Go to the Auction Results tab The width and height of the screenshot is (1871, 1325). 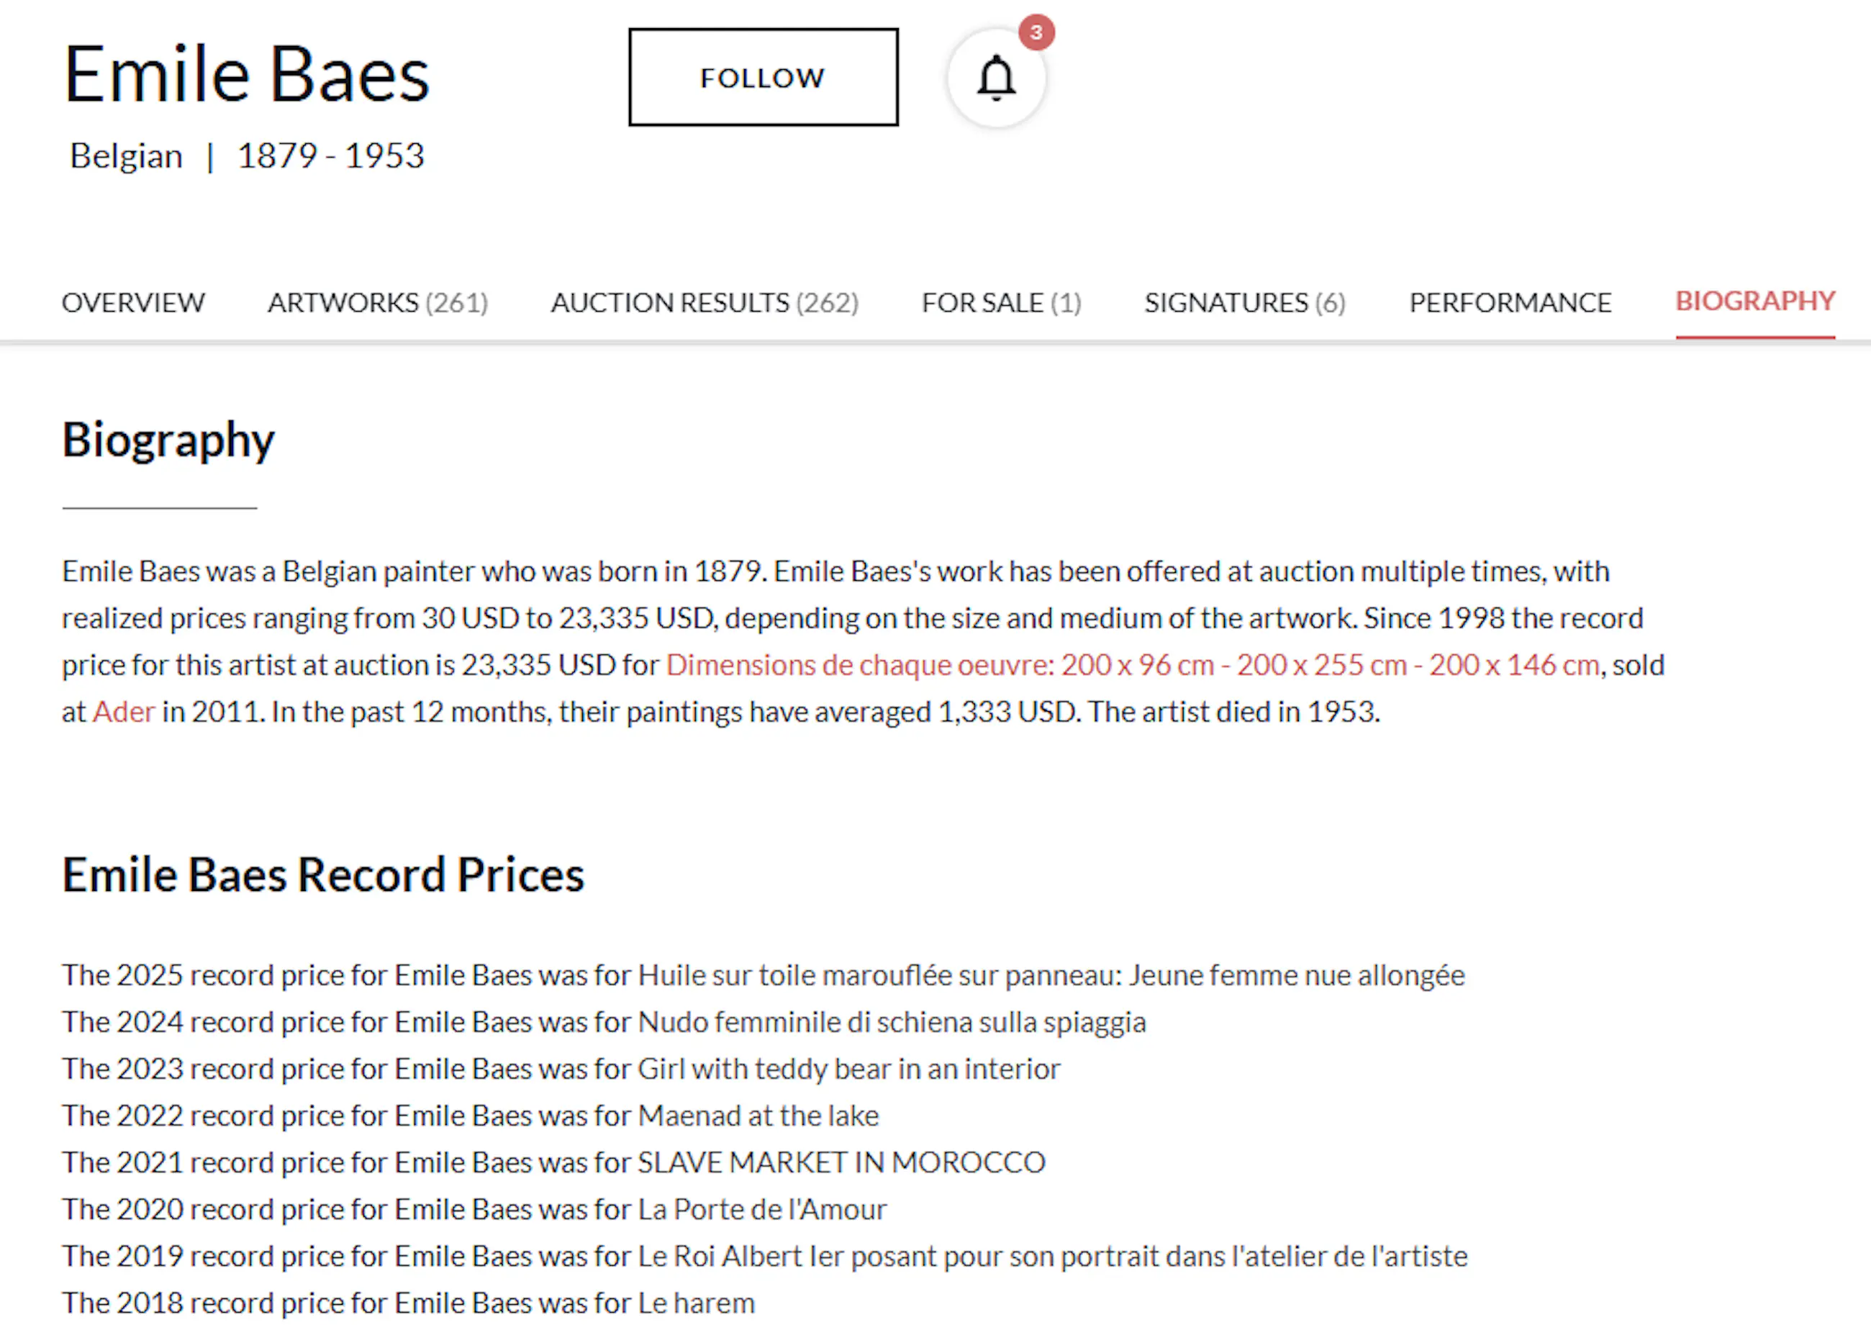coord(705,303)
